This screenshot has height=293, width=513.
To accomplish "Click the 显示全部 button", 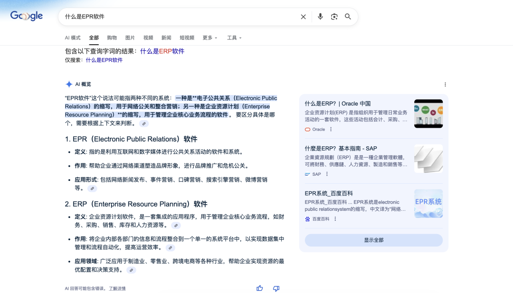I will (373, 240).
